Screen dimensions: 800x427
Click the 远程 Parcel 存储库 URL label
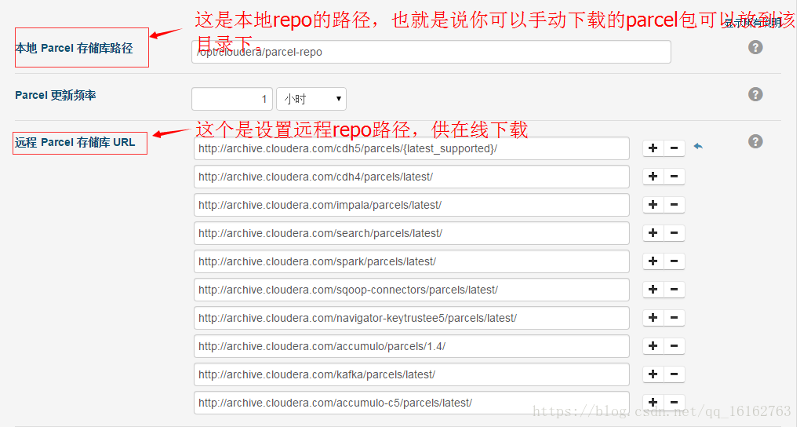pyautogui.click(x=75, y=143)
